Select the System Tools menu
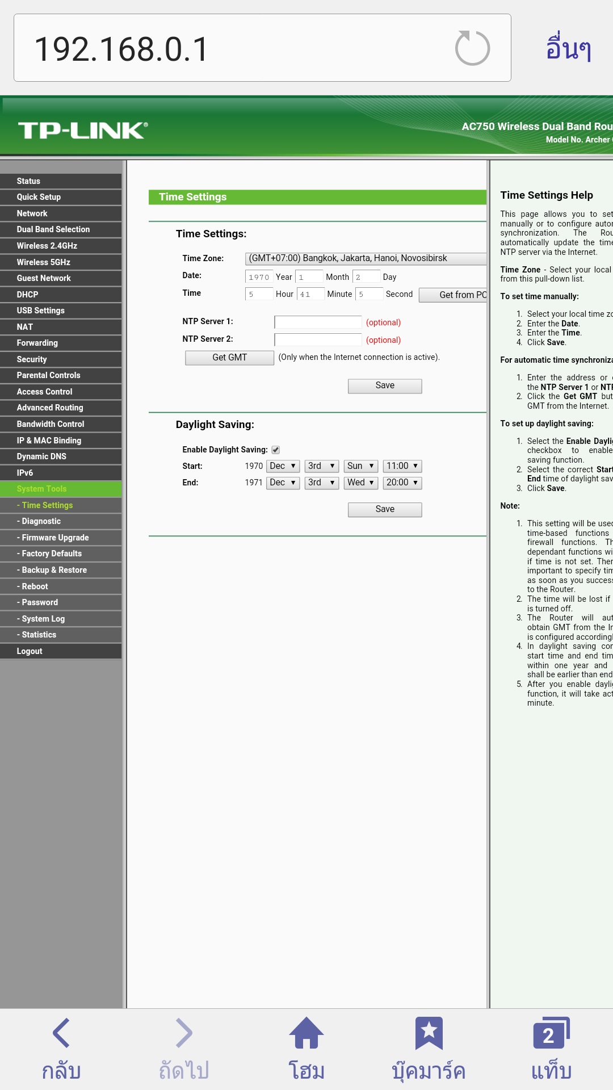 tap(61, 489)
